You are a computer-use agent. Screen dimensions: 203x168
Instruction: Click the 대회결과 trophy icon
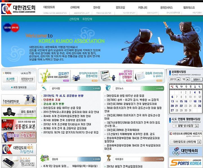pos(109,158)
